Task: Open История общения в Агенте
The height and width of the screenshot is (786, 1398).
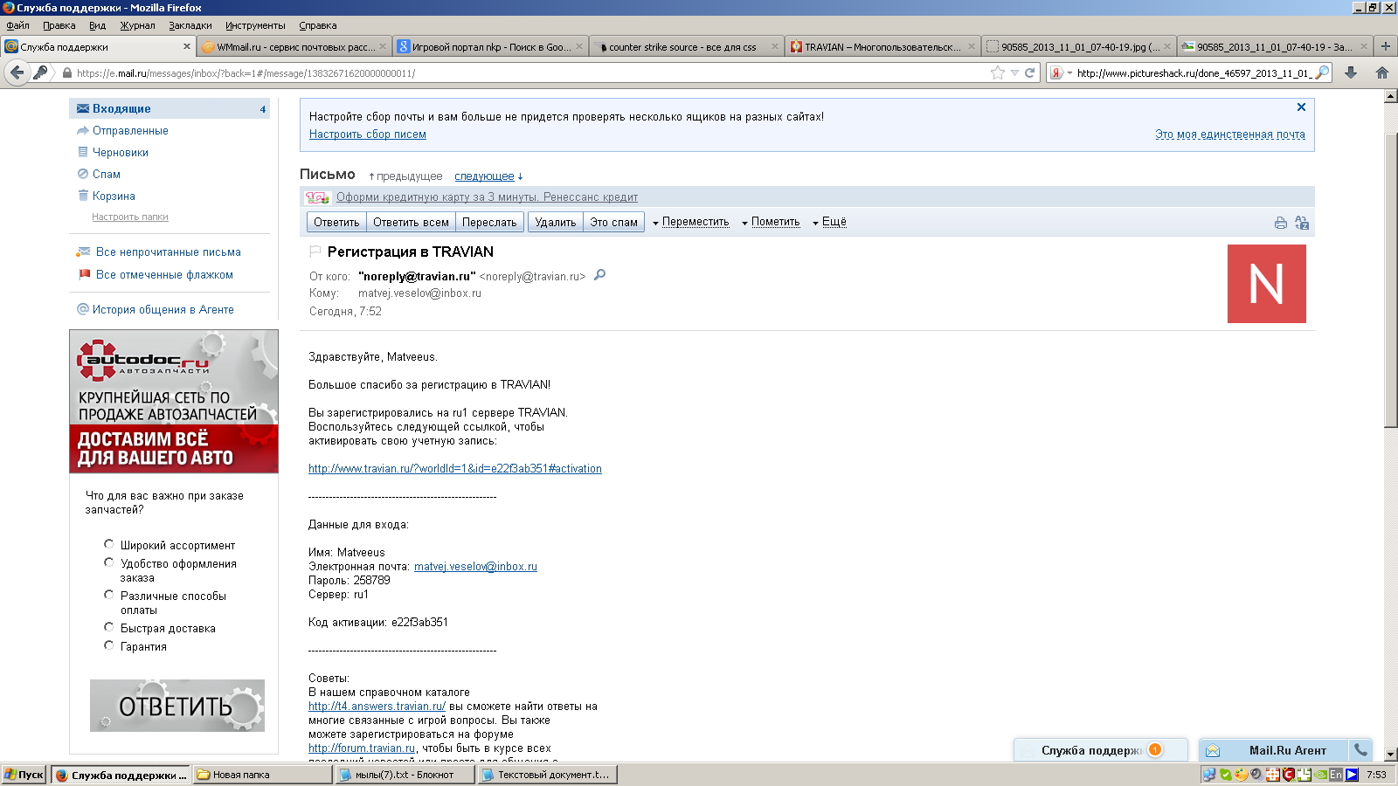Action: [163, 309]
